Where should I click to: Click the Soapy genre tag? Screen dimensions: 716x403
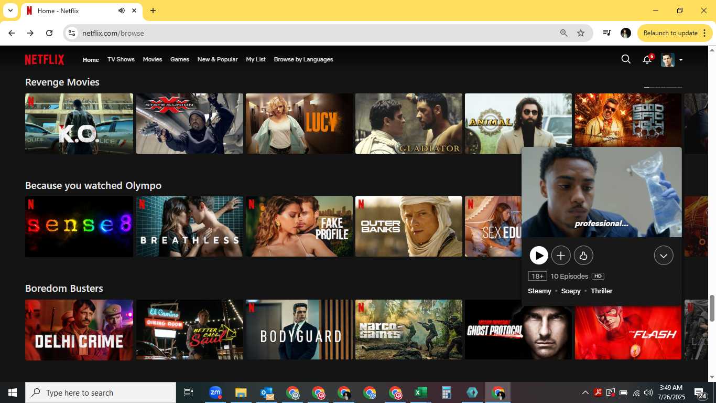(x=571, y=291)
